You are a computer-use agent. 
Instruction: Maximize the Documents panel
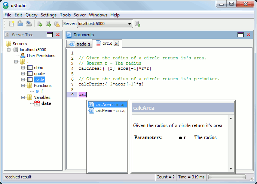coord(241,35)
